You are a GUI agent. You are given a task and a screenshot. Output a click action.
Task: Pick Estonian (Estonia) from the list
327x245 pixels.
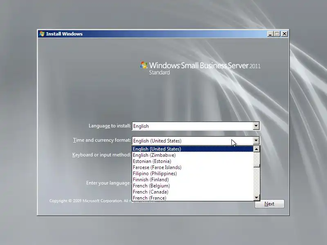click(x=193, y=161)
